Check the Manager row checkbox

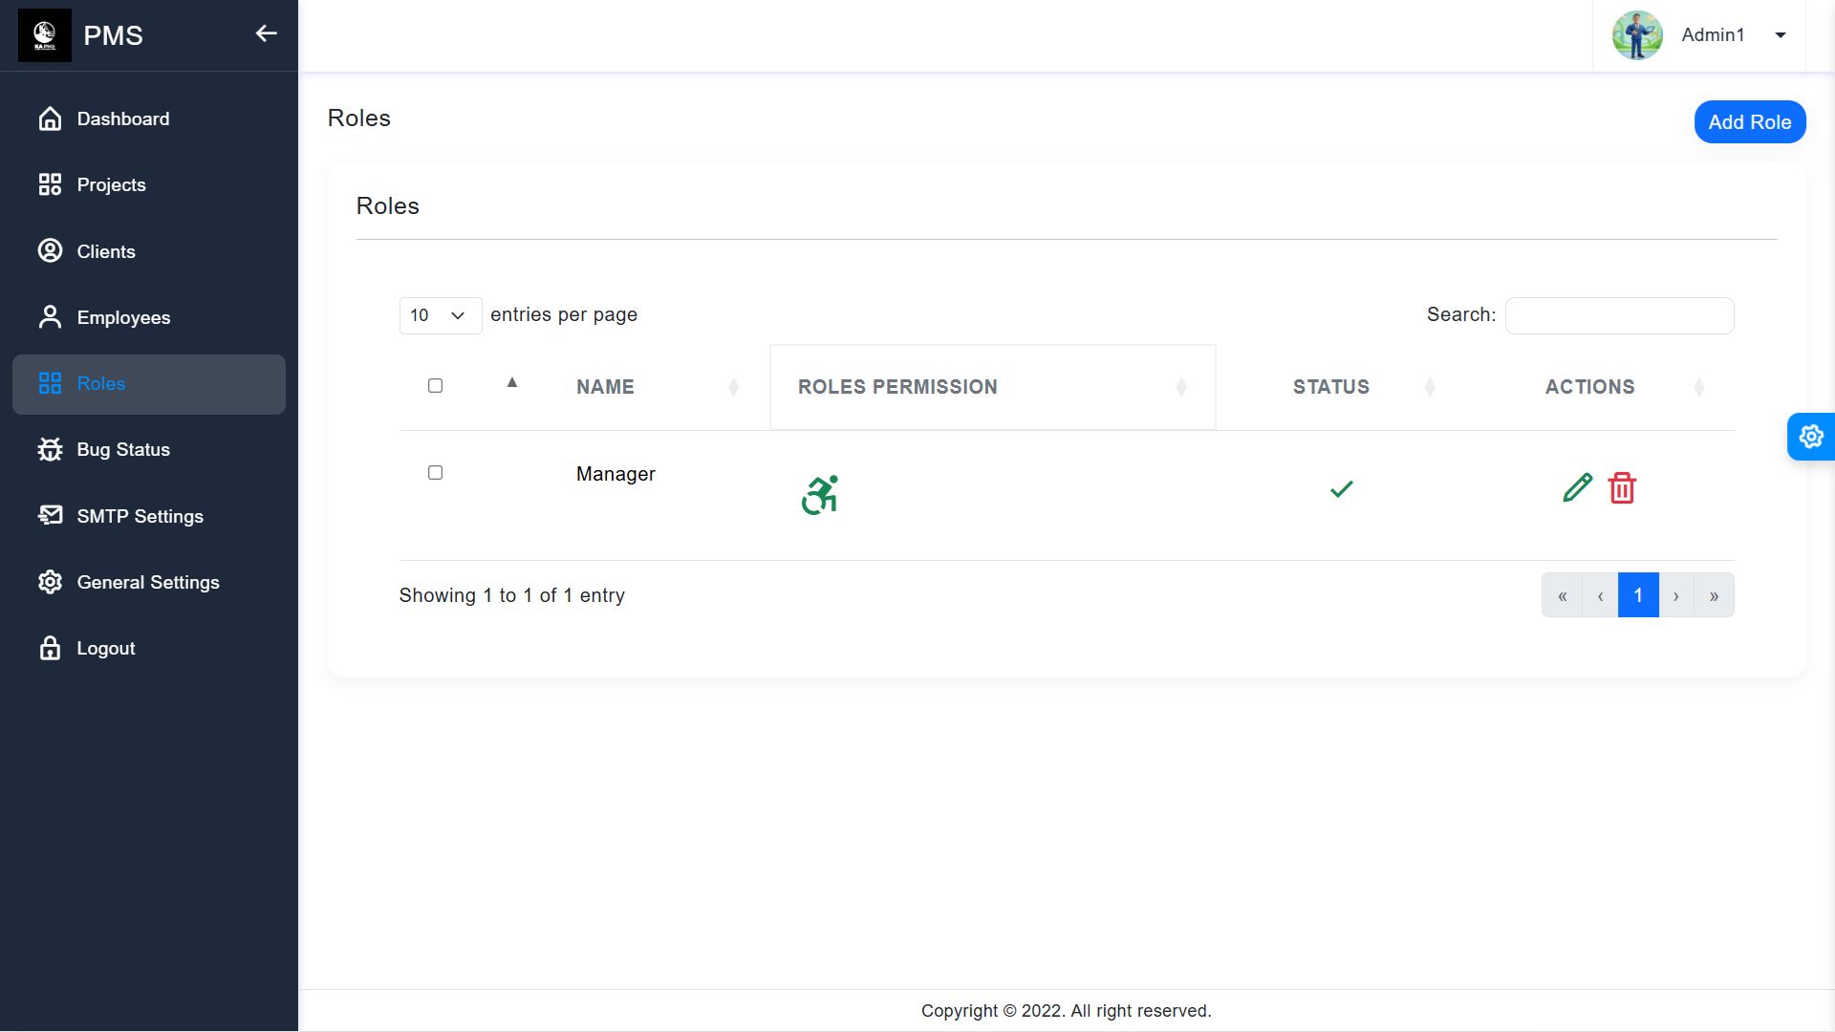[435, 473]
